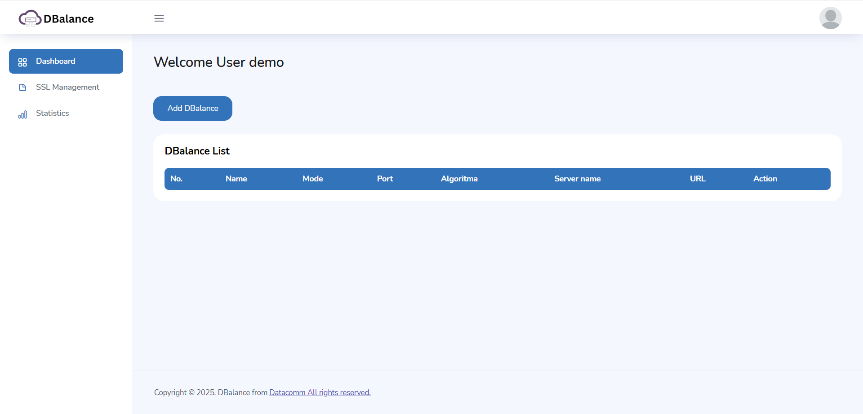The width and height of the screenshot is (863, 414).
Task: Click the Statistics bar chart icon
Action: point(22,115)
